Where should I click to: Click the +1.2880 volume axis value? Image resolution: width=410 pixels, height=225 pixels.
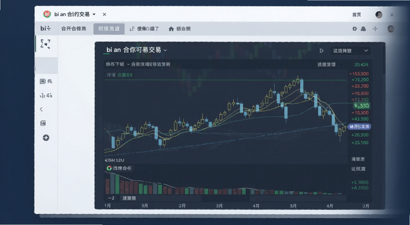pyautogui.click(x=360, y=183)
